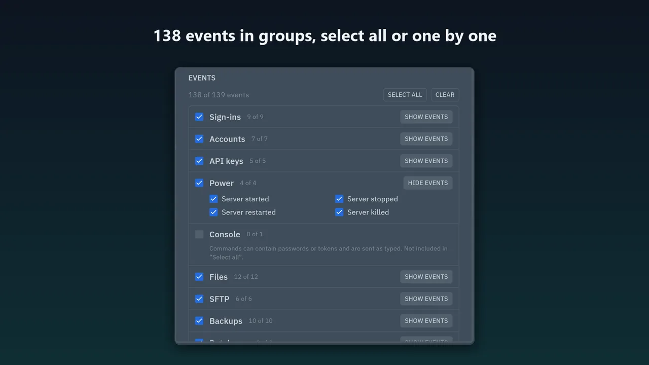Click the "12 of 12" Files count
Screen dimensions: 649x365
(246, 277)
